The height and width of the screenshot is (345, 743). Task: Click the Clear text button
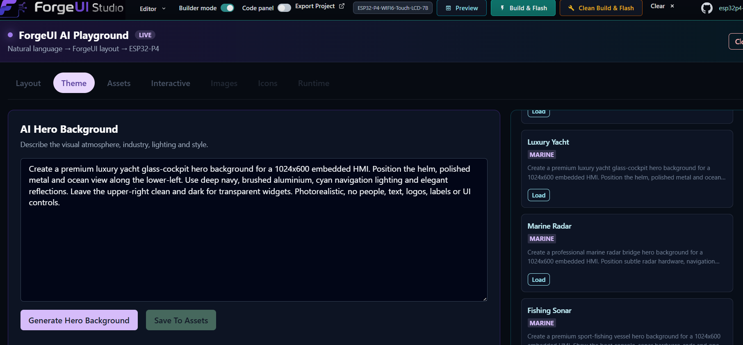click(x=658, y=6)
